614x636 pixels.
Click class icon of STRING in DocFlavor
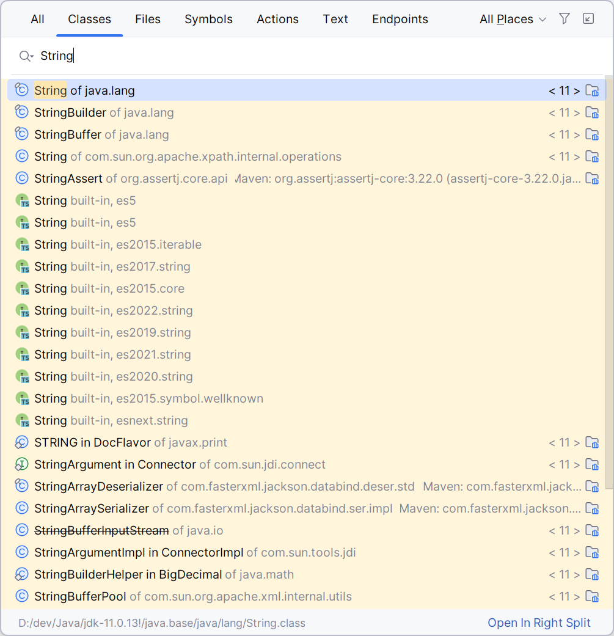tap(21, 442)
